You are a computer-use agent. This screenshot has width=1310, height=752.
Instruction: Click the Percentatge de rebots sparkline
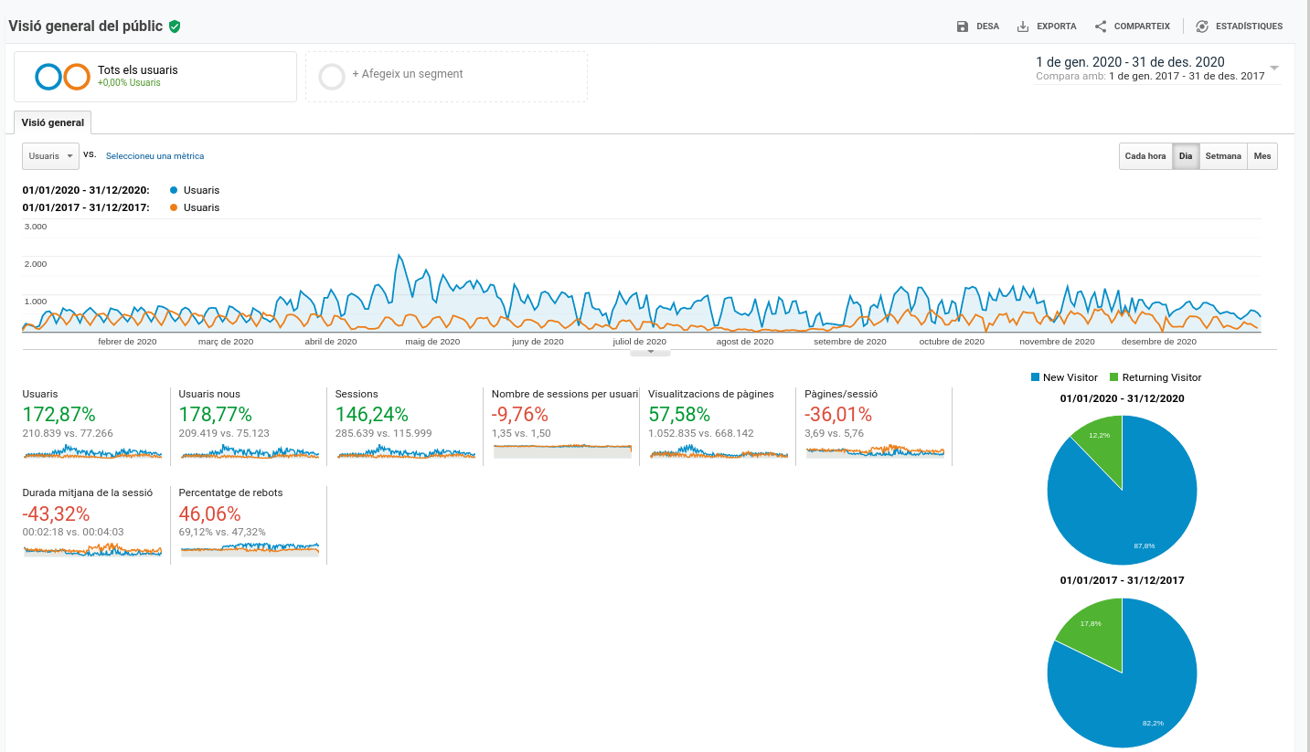click(250, 549)
